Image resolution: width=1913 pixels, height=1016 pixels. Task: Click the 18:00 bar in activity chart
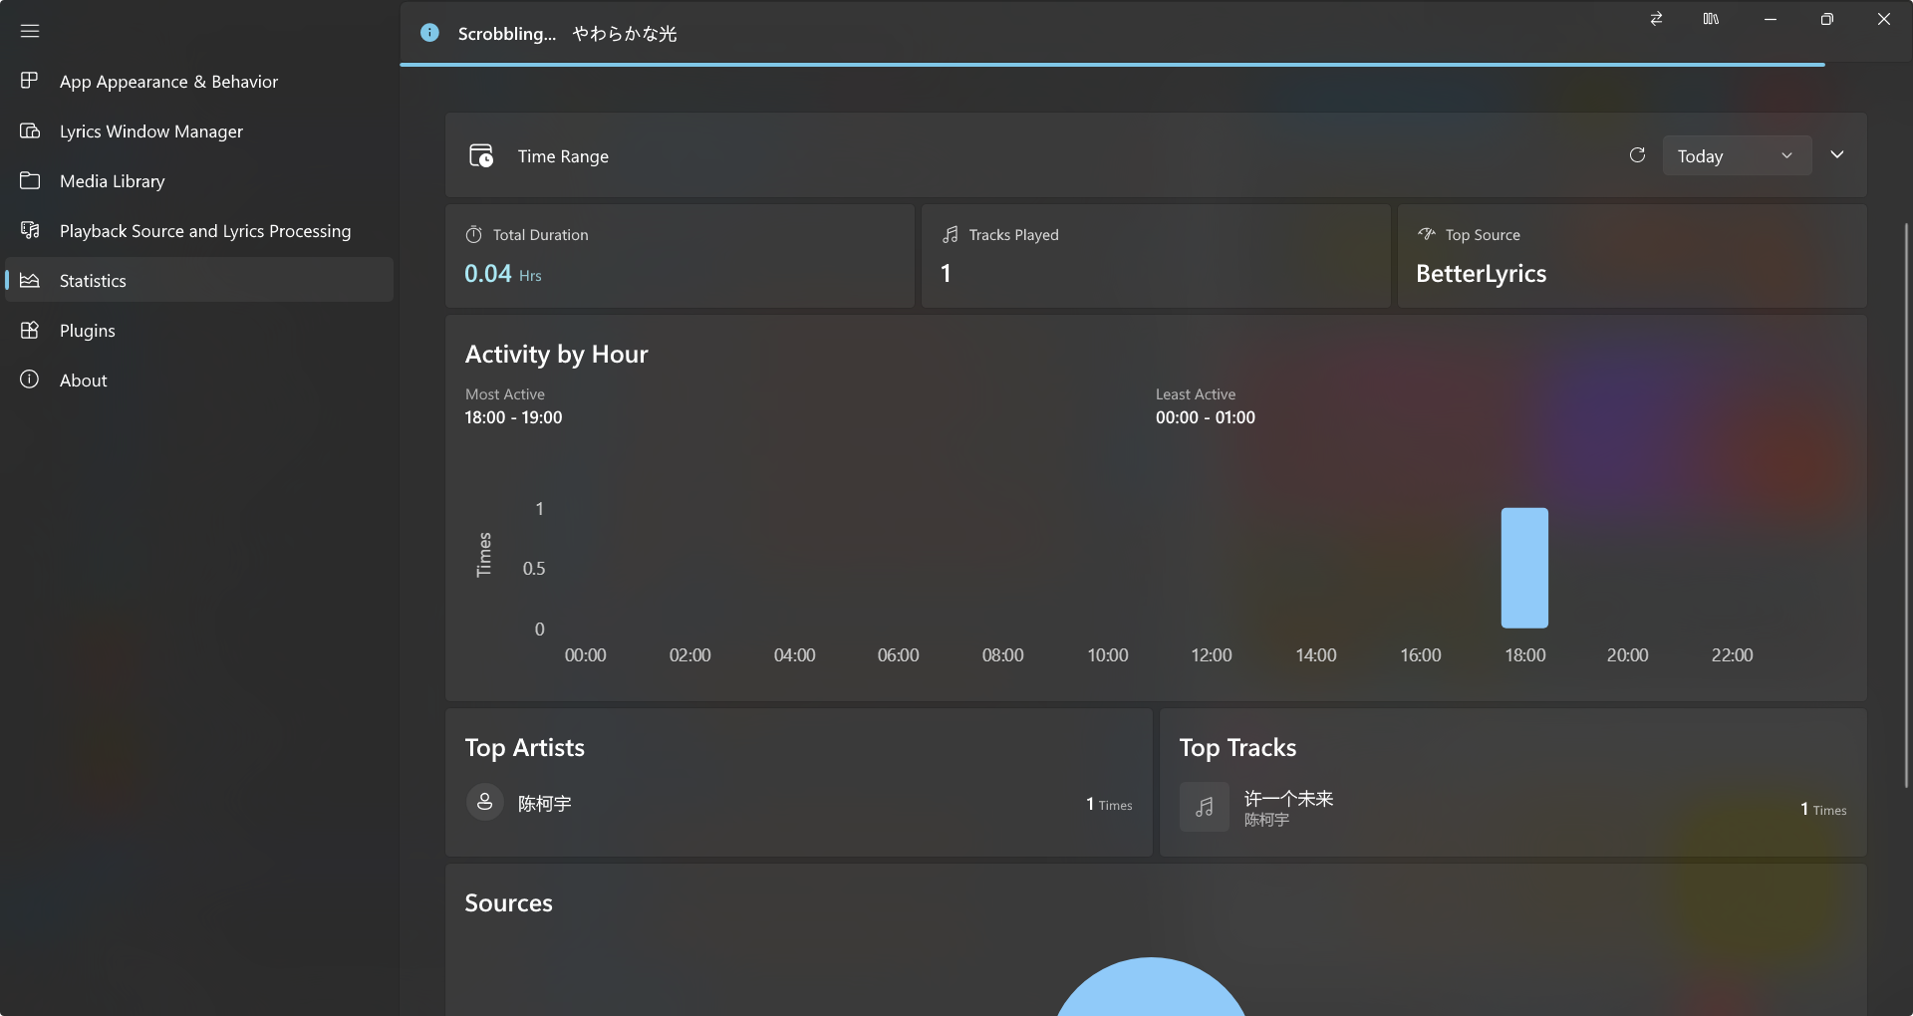click(1524, 568)
